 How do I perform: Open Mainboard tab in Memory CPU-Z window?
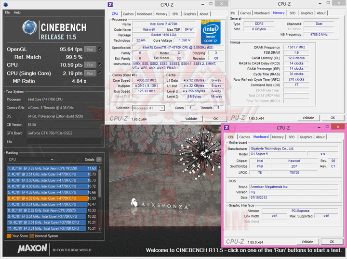(262, 13)
